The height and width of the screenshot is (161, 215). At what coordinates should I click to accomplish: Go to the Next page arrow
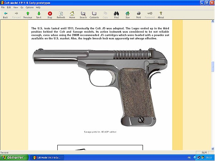[x=39, y=15]
